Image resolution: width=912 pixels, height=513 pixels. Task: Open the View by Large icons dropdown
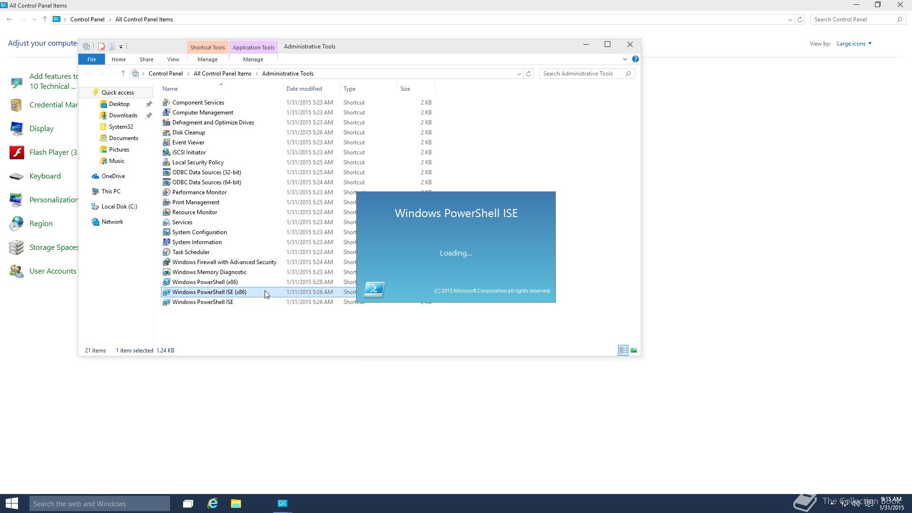pyautogui.click(x=854, y=44)
